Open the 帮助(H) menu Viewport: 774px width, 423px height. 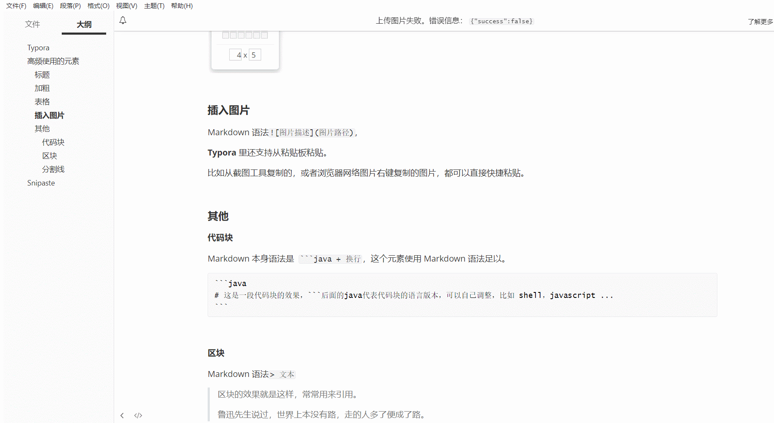click(182, 6)
